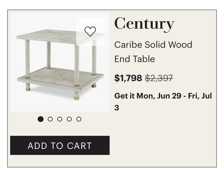The image size is (224, 180).
Task: View the fifth and last carousel dot
Action: 79,119
